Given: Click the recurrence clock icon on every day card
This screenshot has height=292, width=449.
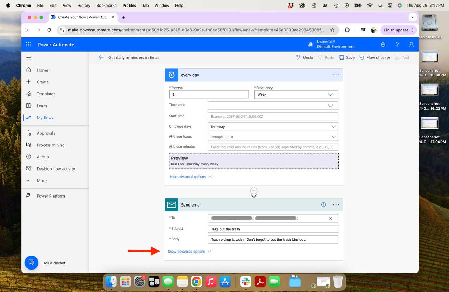Looking at the screenshot, I should point(172,75).
